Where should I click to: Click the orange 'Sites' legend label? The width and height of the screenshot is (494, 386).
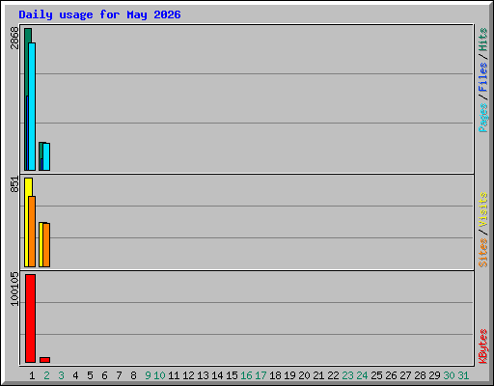[x=482, y=253]
